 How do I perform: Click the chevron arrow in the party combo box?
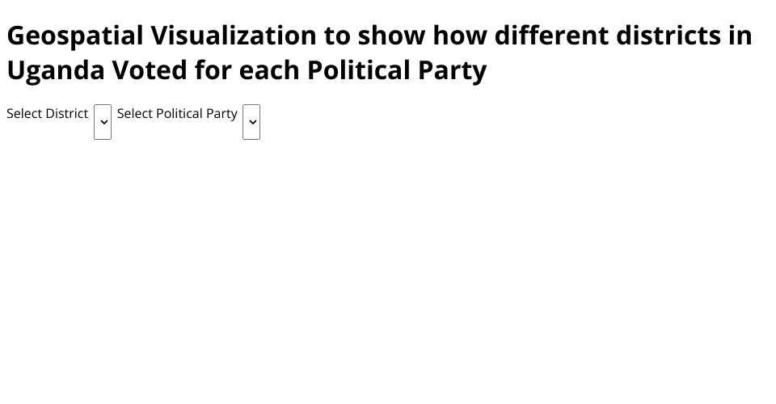coord(252,123)
